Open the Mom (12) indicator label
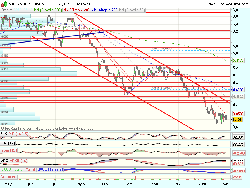 (x=9, y=150)
